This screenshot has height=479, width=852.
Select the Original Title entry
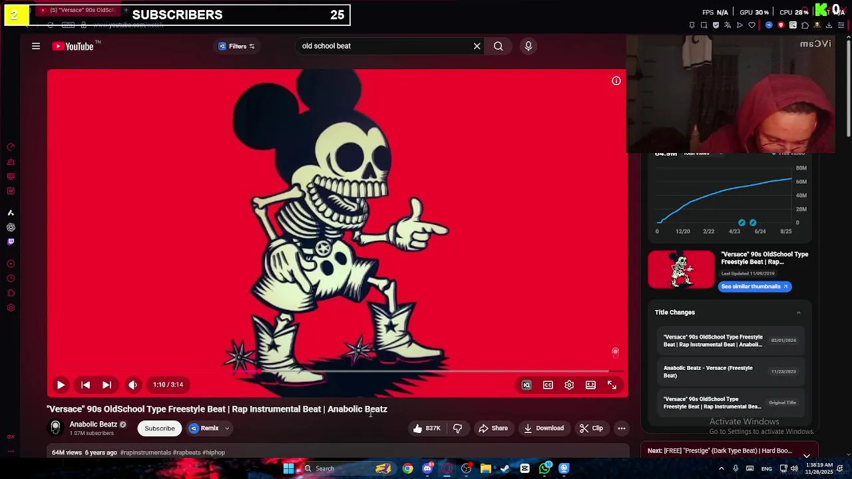(730, 402)
